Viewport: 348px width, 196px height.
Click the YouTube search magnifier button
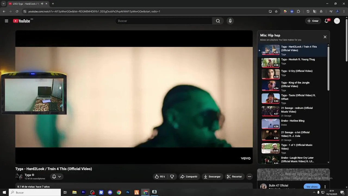(218, 21)
